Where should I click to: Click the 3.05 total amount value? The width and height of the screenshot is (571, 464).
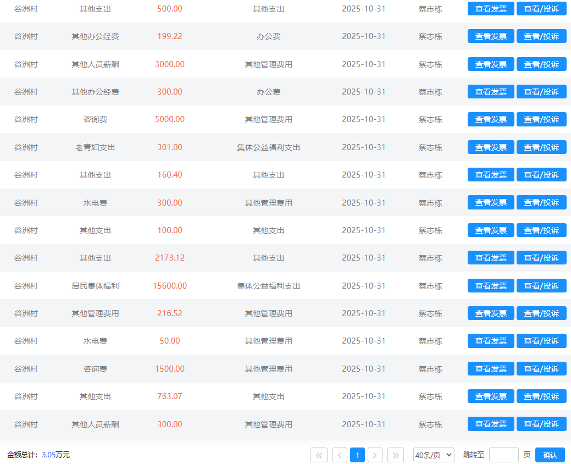tap(48, 455)
